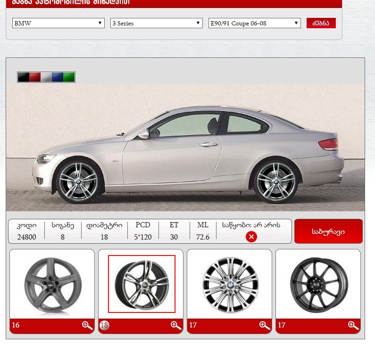
Task: Click the 16 size label on first wheel
Action: coord(16,325)
